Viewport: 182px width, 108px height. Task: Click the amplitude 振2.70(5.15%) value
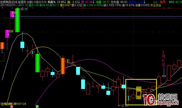[112, 5]
